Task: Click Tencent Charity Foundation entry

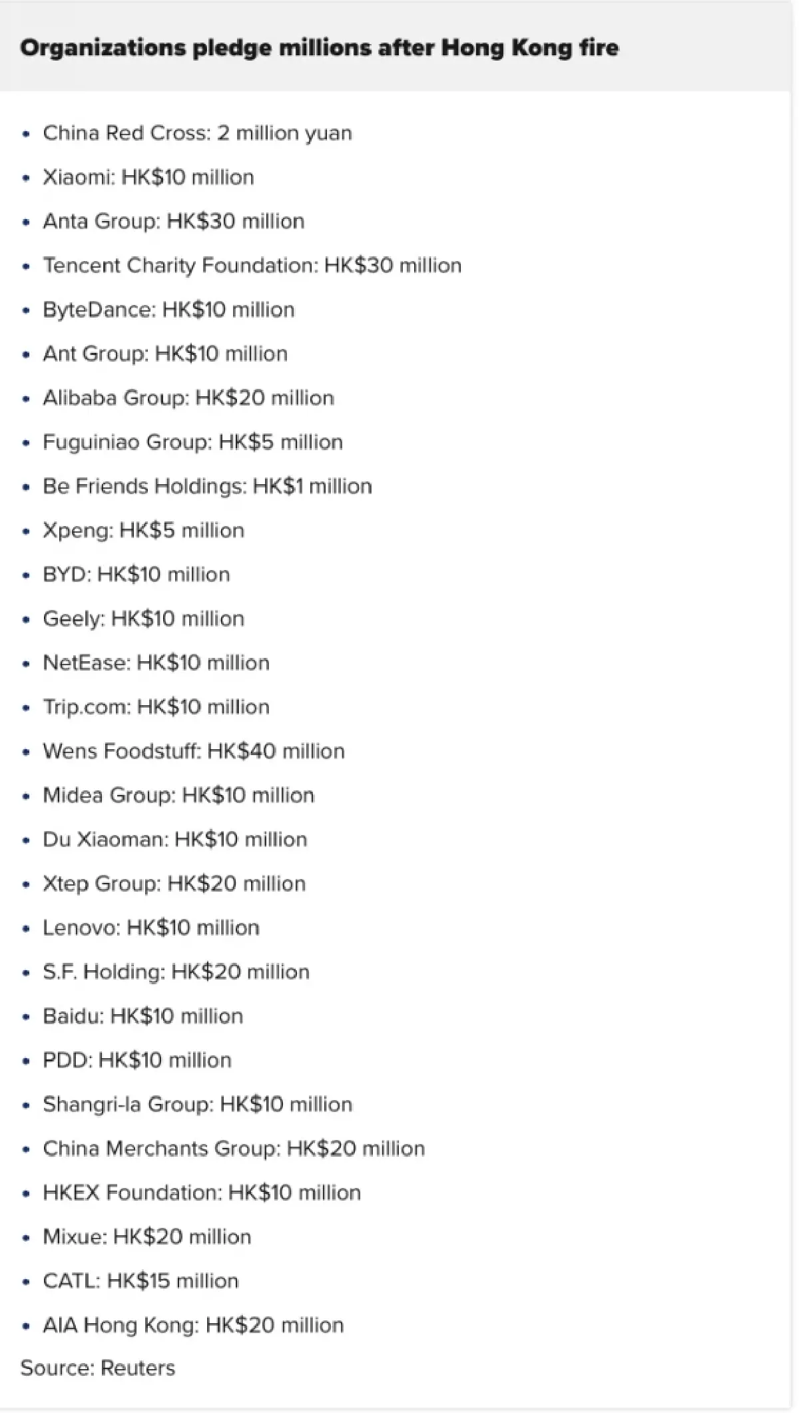Action: [x=252, y=266]
